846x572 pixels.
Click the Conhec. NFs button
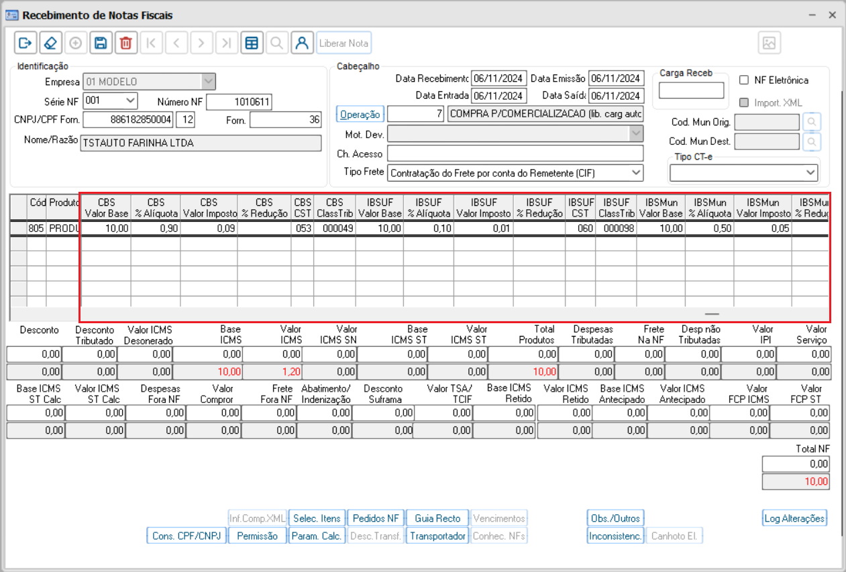(498, 536)
